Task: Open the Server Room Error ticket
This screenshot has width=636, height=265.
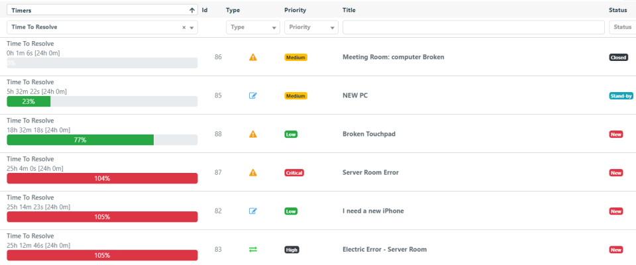Action: [x=370, y=173]
